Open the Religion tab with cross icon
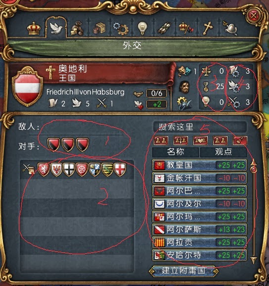The image size is (269, 286). coord(208,28)
